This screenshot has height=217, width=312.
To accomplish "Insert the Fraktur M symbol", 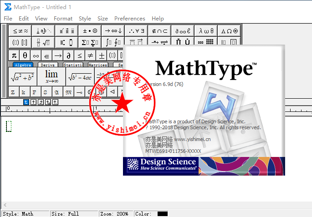I will 69,92.
